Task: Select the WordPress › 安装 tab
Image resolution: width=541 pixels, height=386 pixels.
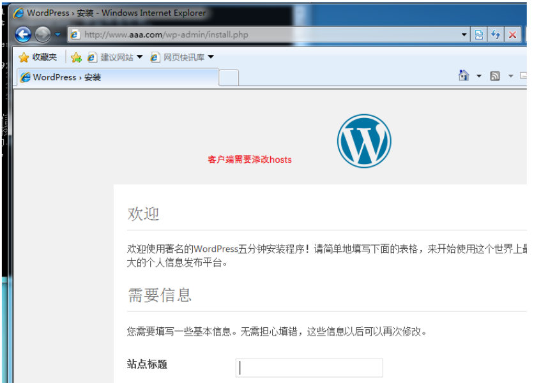Action: pos(118,77)
